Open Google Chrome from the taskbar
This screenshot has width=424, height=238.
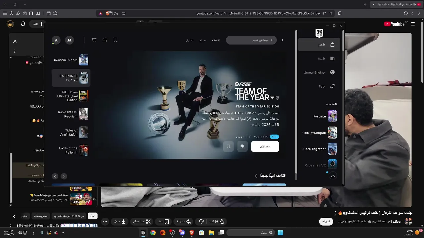point(153,233)
